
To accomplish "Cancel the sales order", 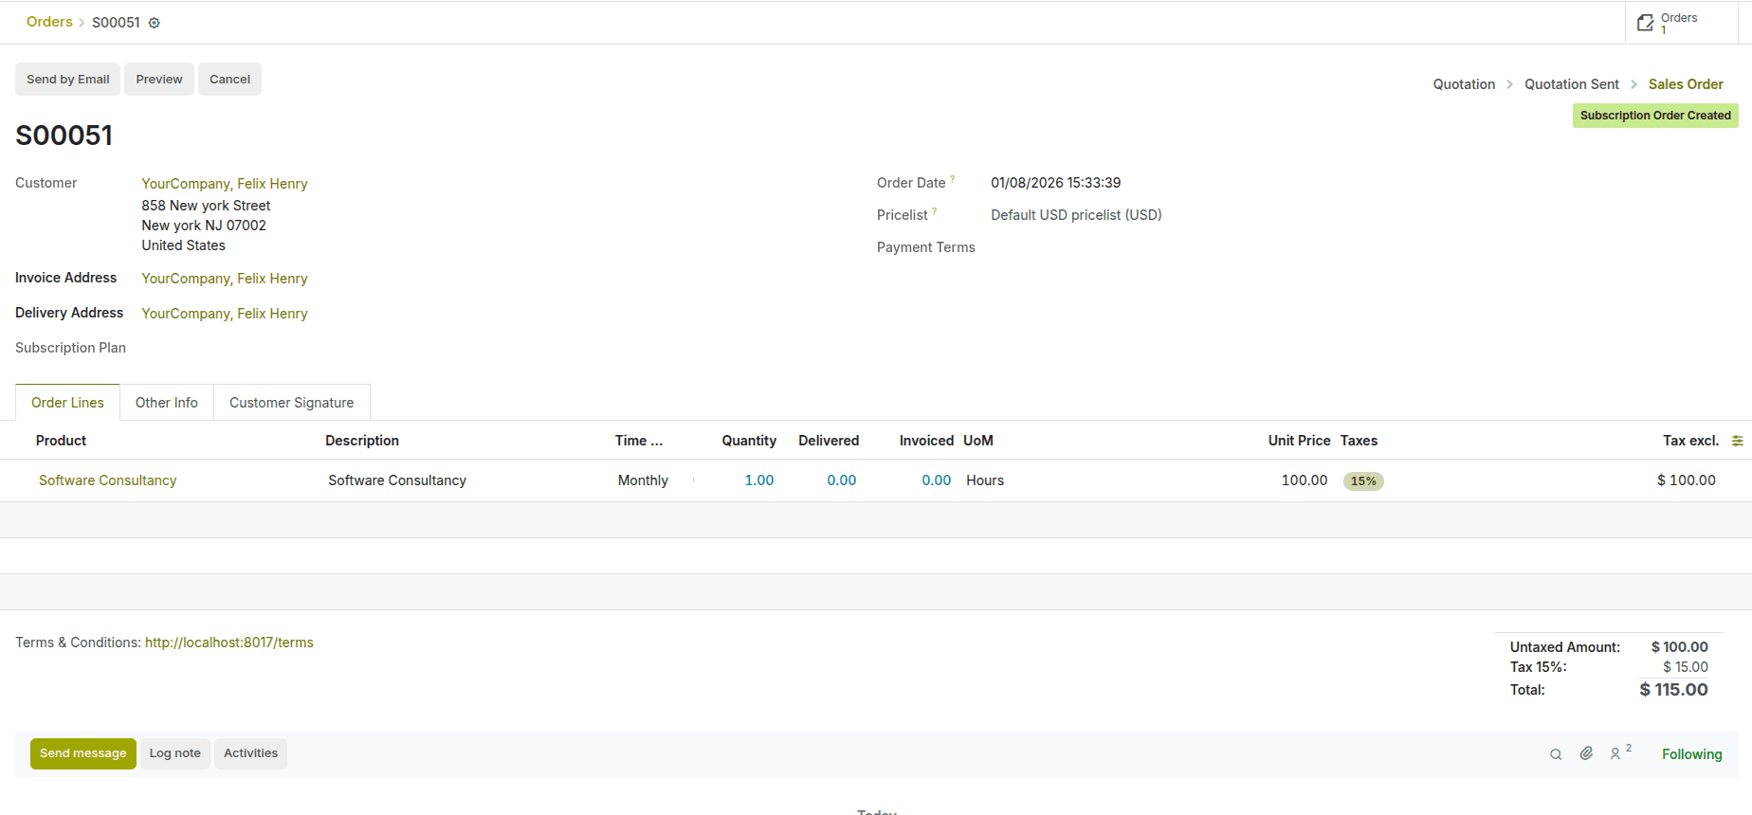I will point(229,80).
